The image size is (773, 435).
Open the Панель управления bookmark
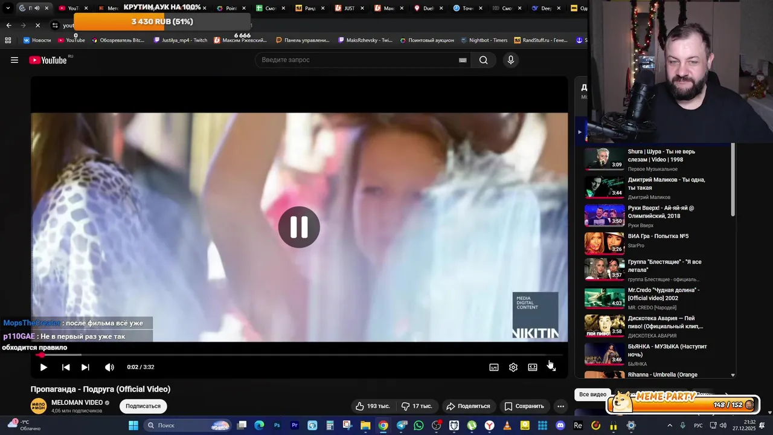coord(303,40)
